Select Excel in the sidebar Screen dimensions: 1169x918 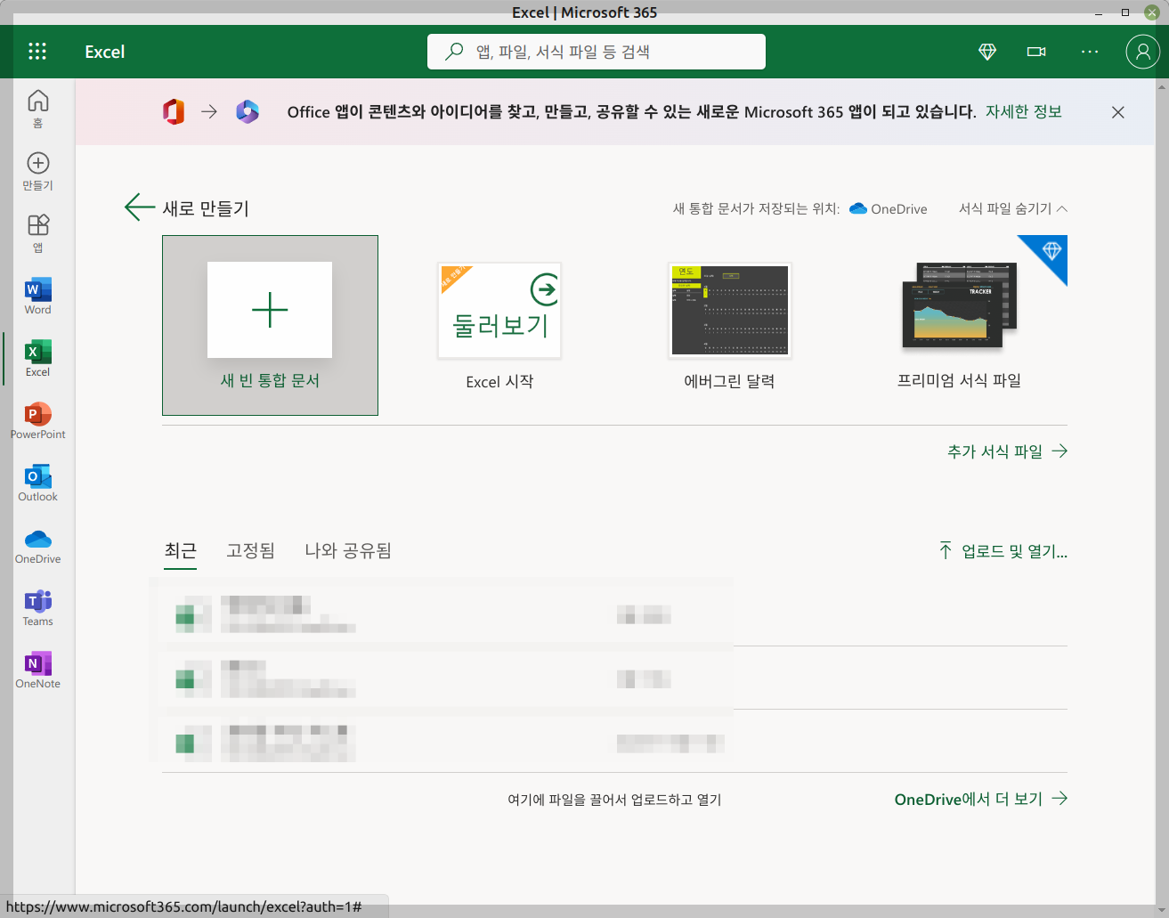coord(38,358)
